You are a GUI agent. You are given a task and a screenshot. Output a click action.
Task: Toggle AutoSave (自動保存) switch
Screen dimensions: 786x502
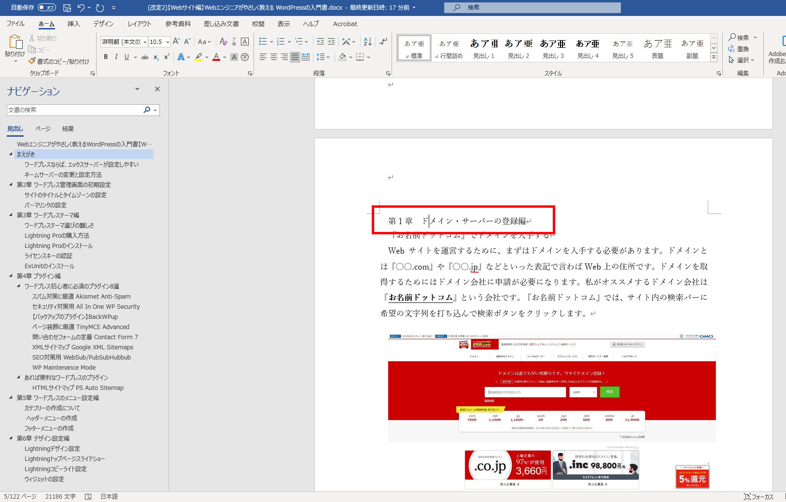46,8
